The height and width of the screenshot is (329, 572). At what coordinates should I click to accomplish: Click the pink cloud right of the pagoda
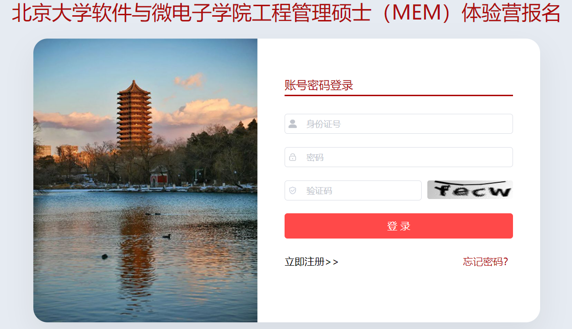pyautogui.click(x=205, y=112)
